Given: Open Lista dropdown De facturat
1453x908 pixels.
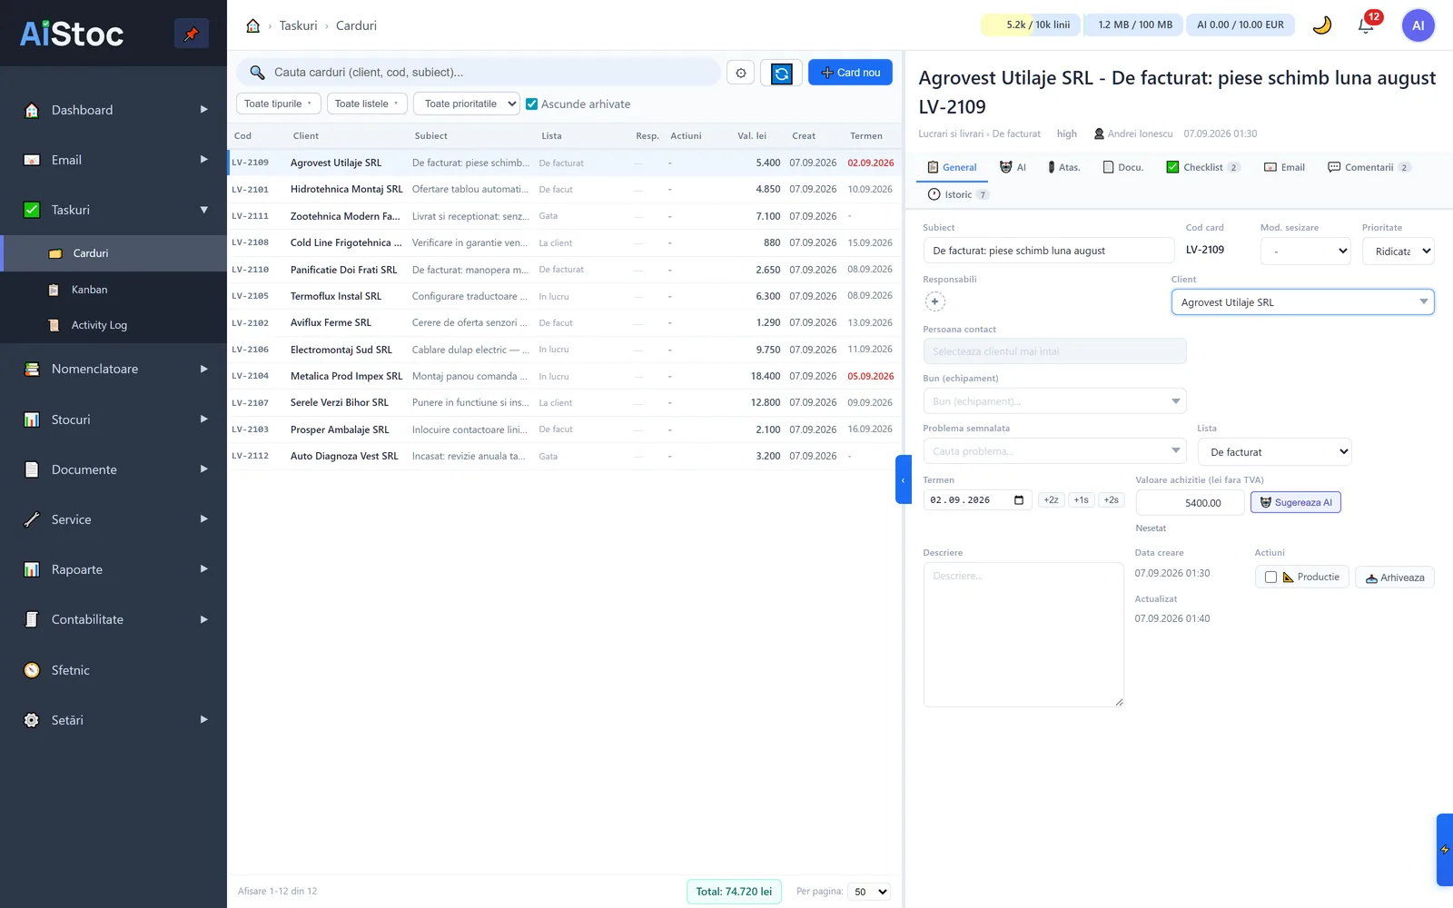Looking at the screenshot, I should [1274, 452].
